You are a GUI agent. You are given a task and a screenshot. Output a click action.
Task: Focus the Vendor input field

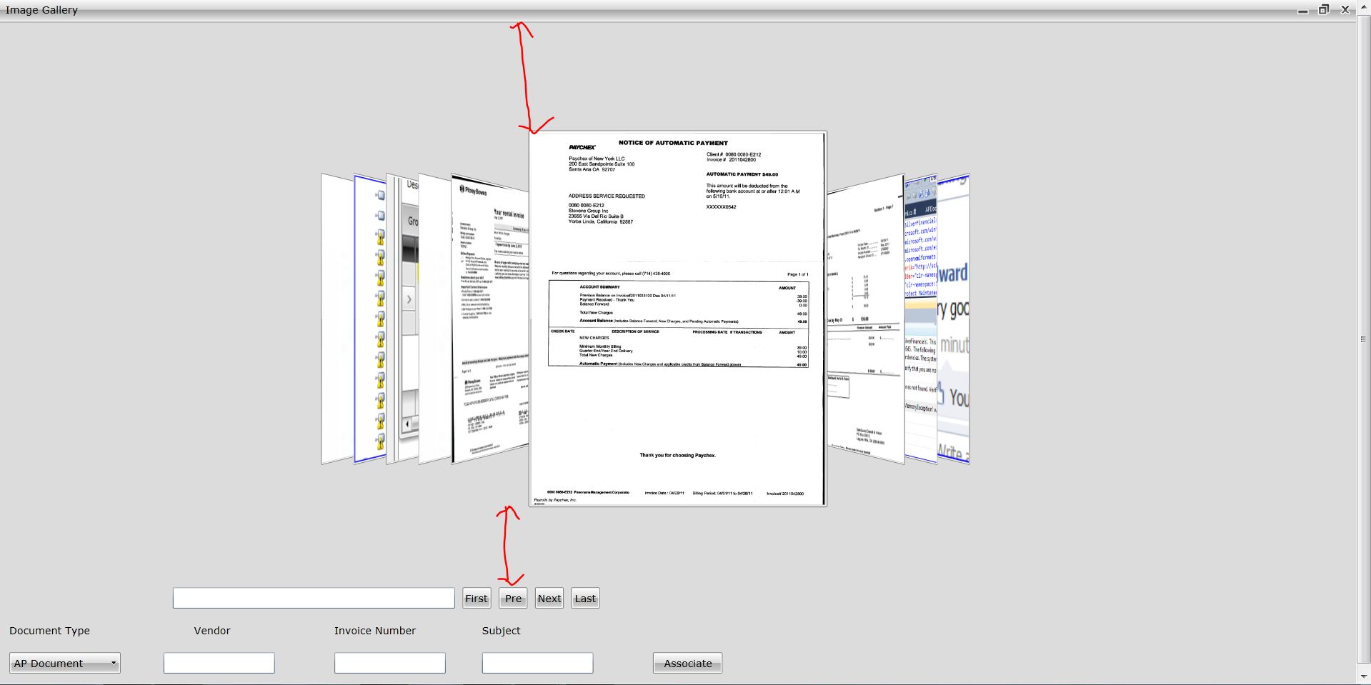click(x=219, y=663)
